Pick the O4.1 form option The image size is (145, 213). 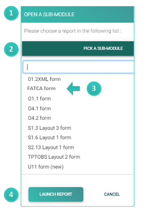39,108
